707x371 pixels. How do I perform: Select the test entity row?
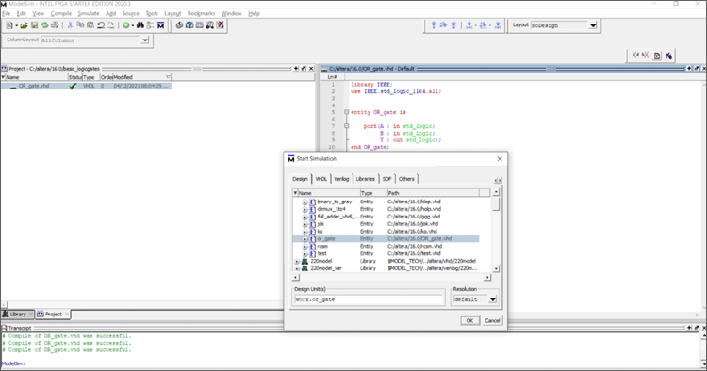pos(386,253)
